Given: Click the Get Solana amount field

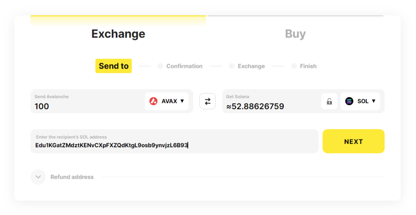Looking at the screenshot, I should [270, 106].
